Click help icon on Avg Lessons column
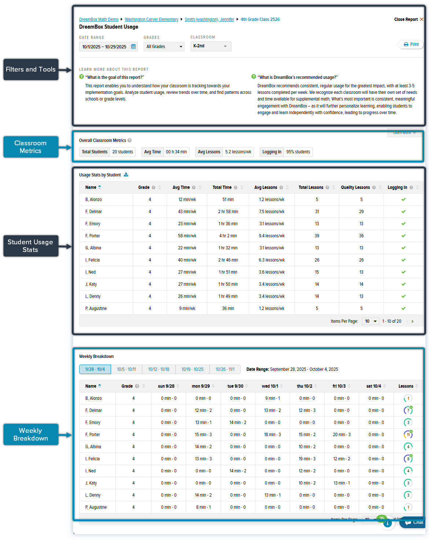The height and width of the screenshot is (541, 429). [281, 187]
